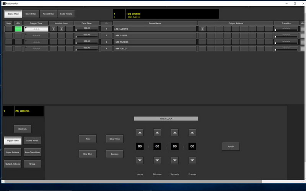Viewport: 306px width, 191px height.
Task: Select scene name MM YDELDY
Action: pos(155,49)
